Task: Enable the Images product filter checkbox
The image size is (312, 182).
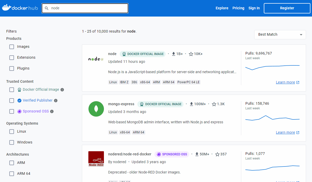Action: click(x=12, y=47)
